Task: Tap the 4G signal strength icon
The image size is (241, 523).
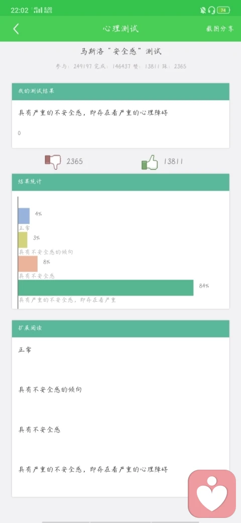Action: point(38,10)
